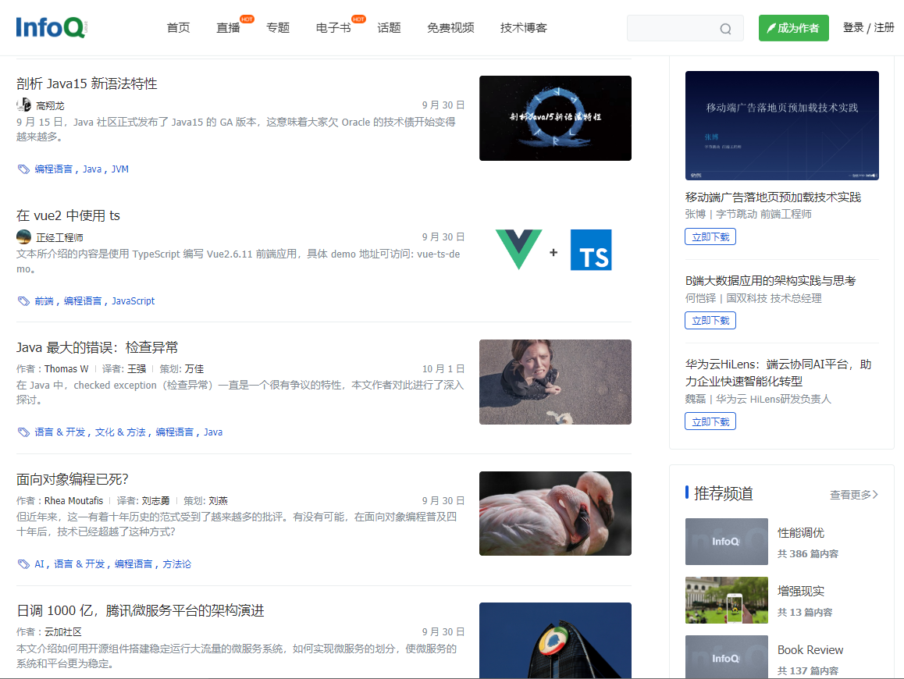904x679 pixels.
Task: Click the flamingo thumbnail
Action: (x=555, y=514)
